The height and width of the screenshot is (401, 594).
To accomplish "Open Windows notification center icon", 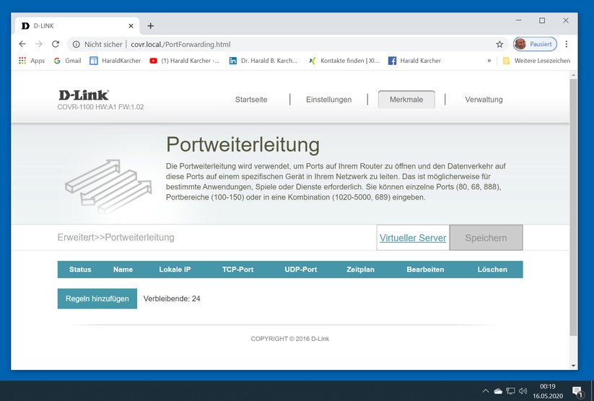I will (577, 391).
